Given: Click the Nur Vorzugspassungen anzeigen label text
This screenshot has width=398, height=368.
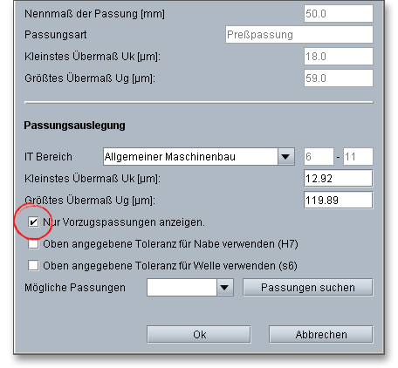Looking at the screenshot, I should tap(124, 222).
